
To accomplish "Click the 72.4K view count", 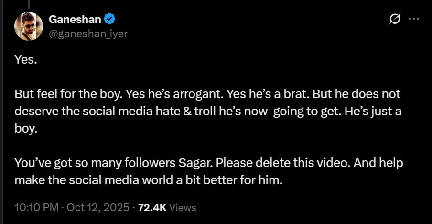I will 152,208.
